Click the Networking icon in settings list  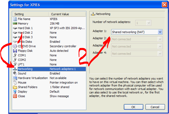pos(15,69)
